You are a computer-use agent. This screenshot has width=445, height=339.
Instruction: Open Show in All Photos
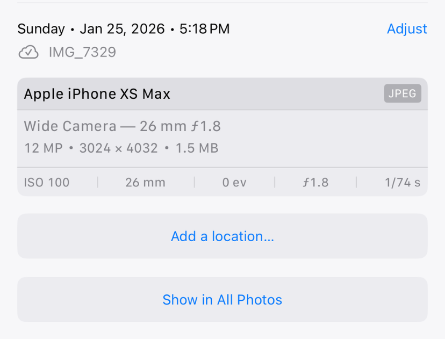click(223, 300)
